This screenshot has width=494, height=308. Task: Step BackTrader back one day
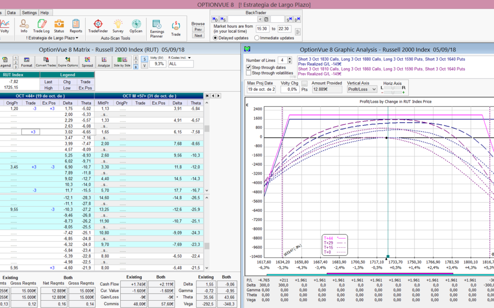tap(215, 19)
